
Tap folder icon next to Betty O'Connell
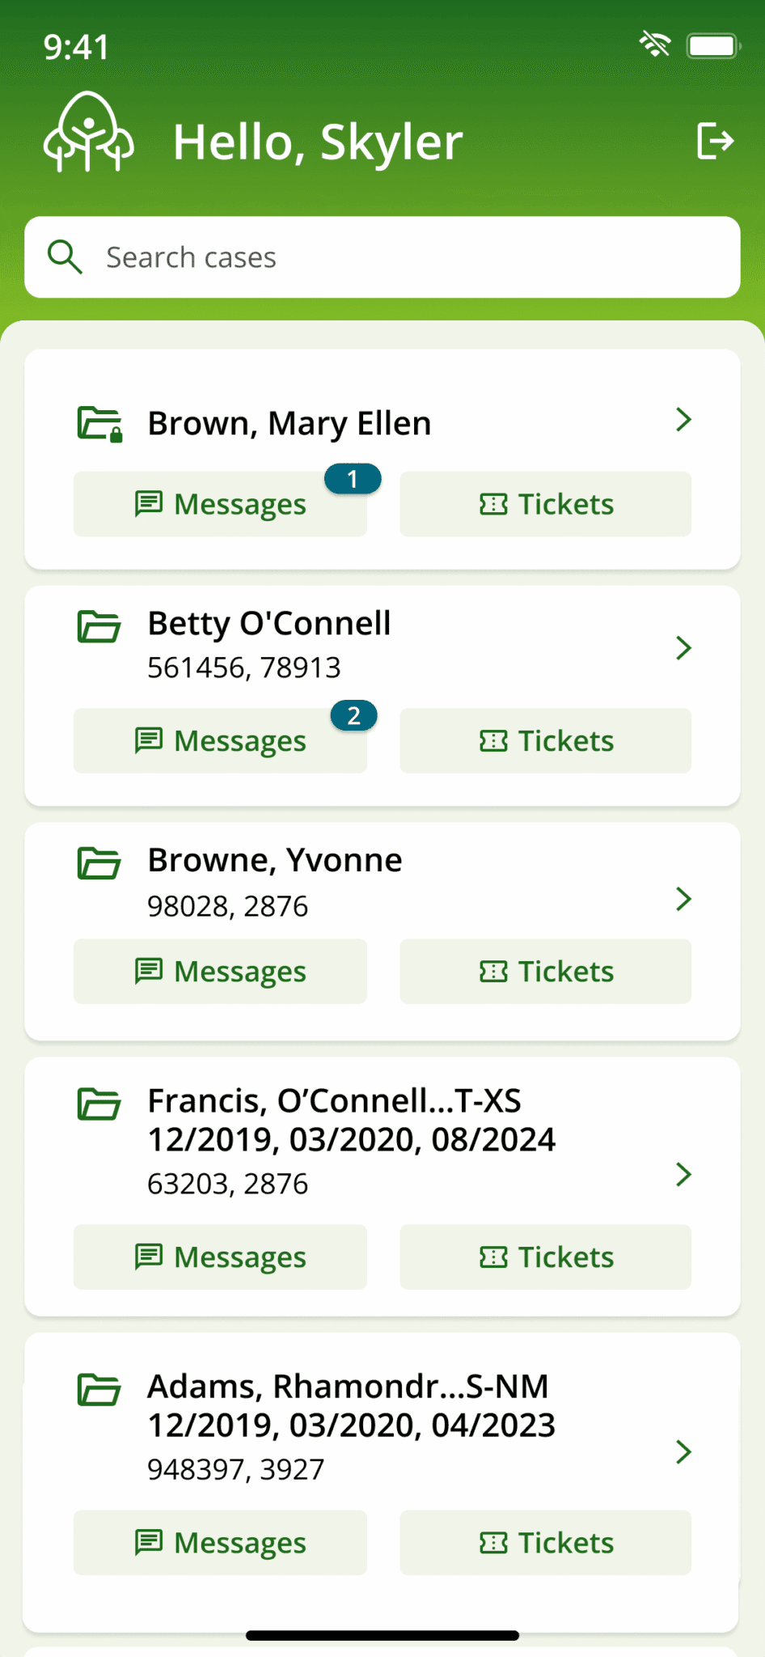pos(99,627)
